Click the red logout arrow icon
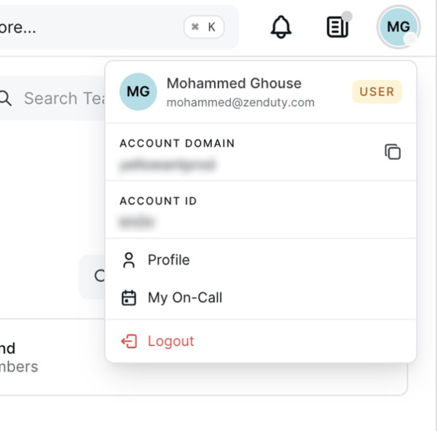 [x=129, y=341]
